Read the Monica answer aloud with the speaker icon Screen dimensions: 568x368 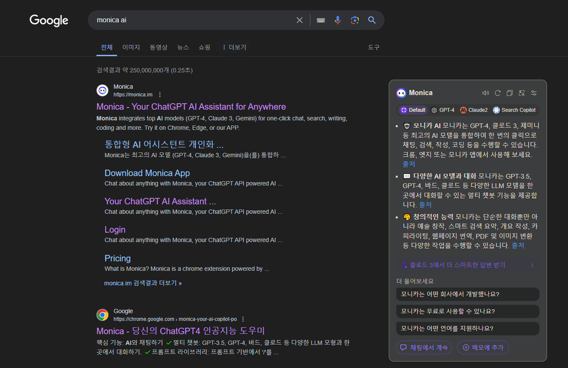pos(485,93)
